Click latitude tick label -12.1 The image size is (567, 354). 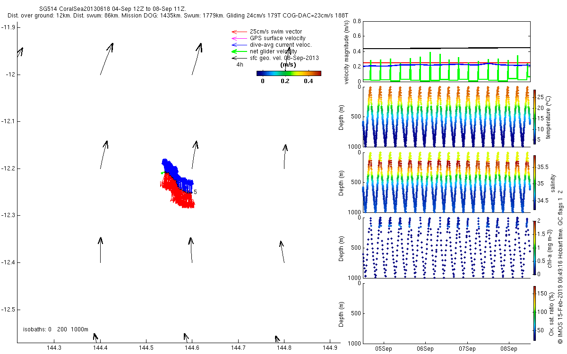[x=9, y=121]
